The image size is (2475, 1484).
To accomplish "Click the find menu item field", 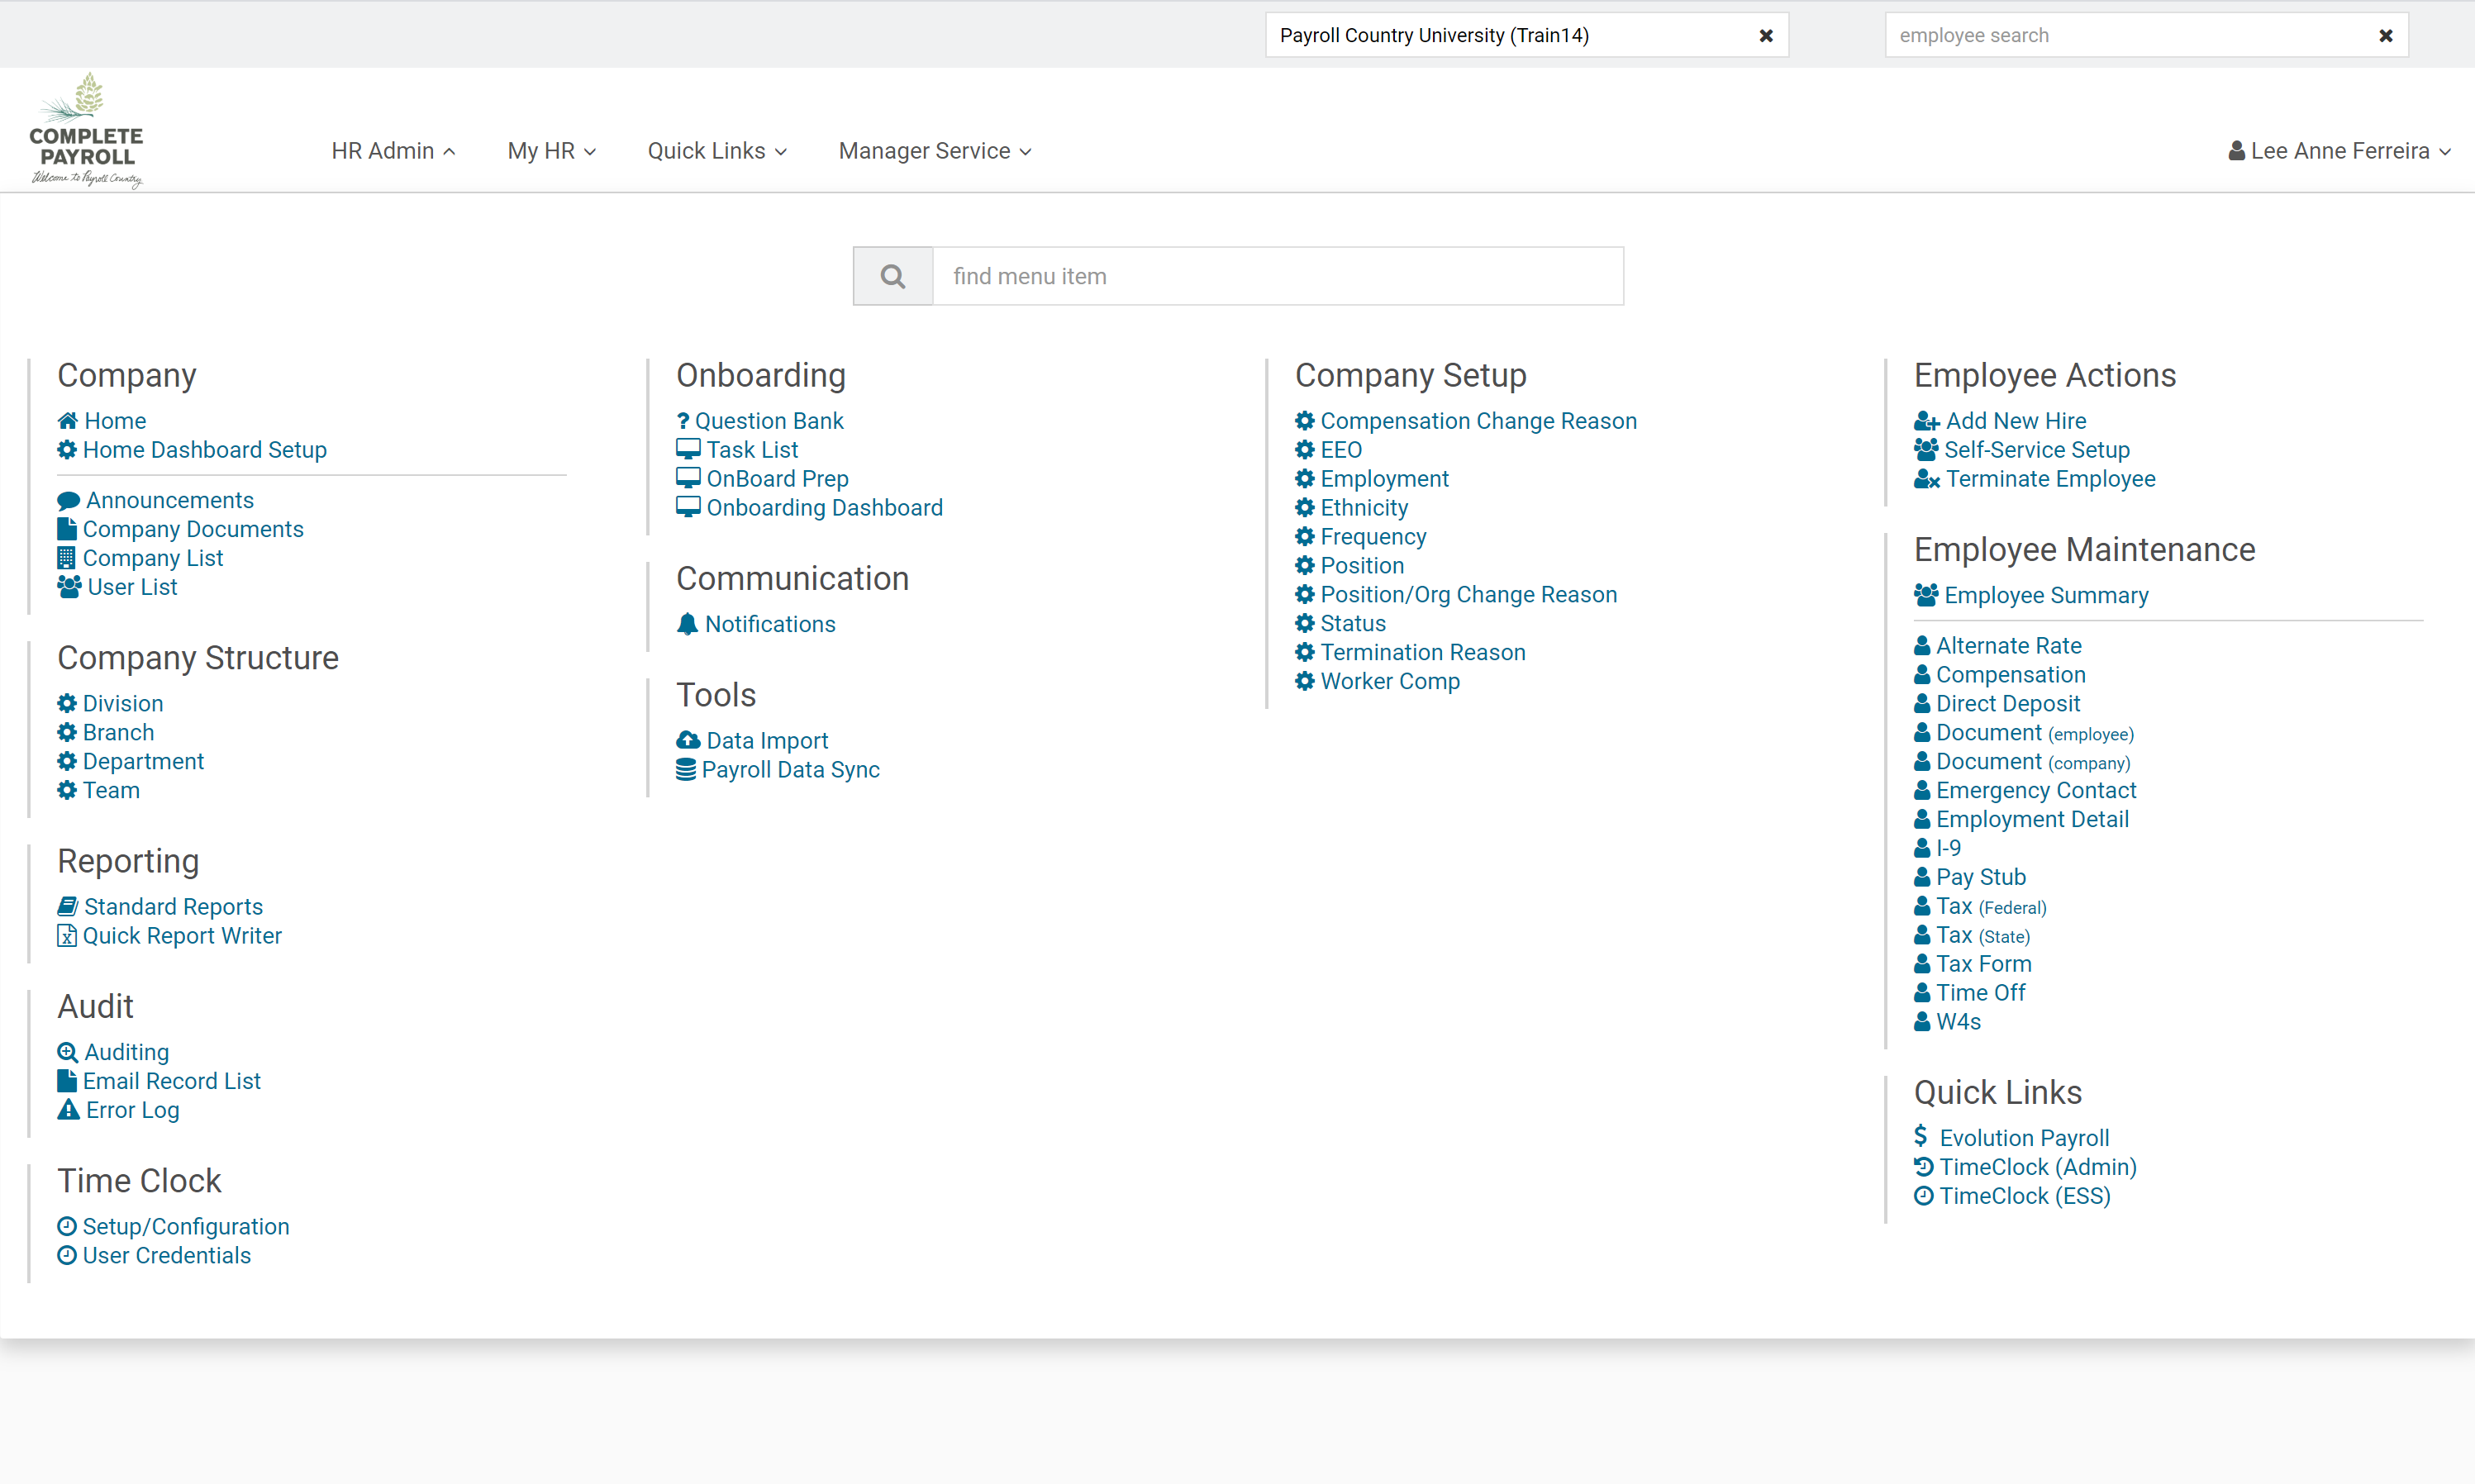I will pos(1278,276).
